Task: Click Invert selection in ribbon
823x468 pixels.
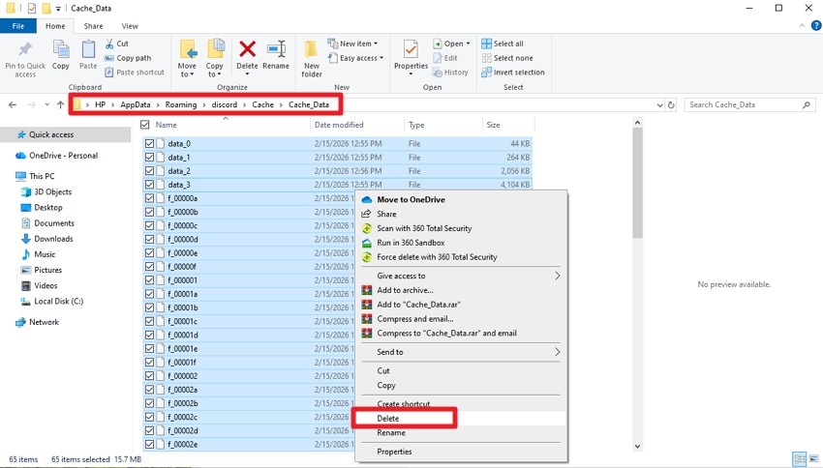Action: [x=513, y=73]
